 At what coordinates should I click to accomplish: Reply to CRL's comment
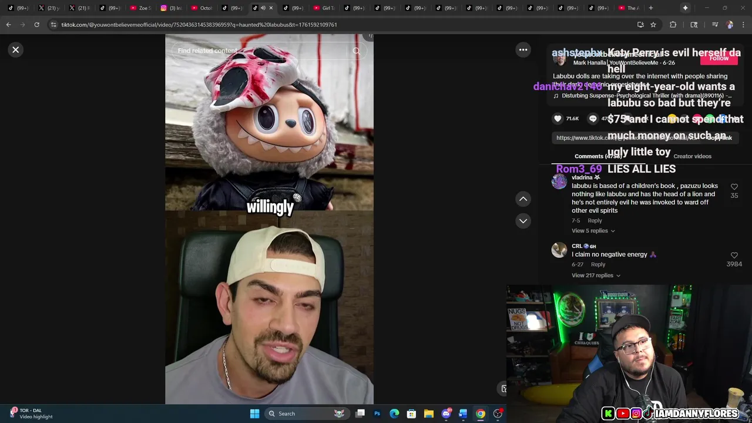pyautogui.click(x=597, y=264)
